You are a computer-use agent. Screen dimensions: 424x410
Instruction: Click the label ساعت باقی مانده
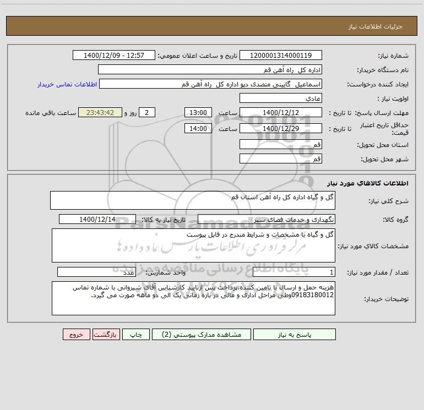(x=51, y=113)
